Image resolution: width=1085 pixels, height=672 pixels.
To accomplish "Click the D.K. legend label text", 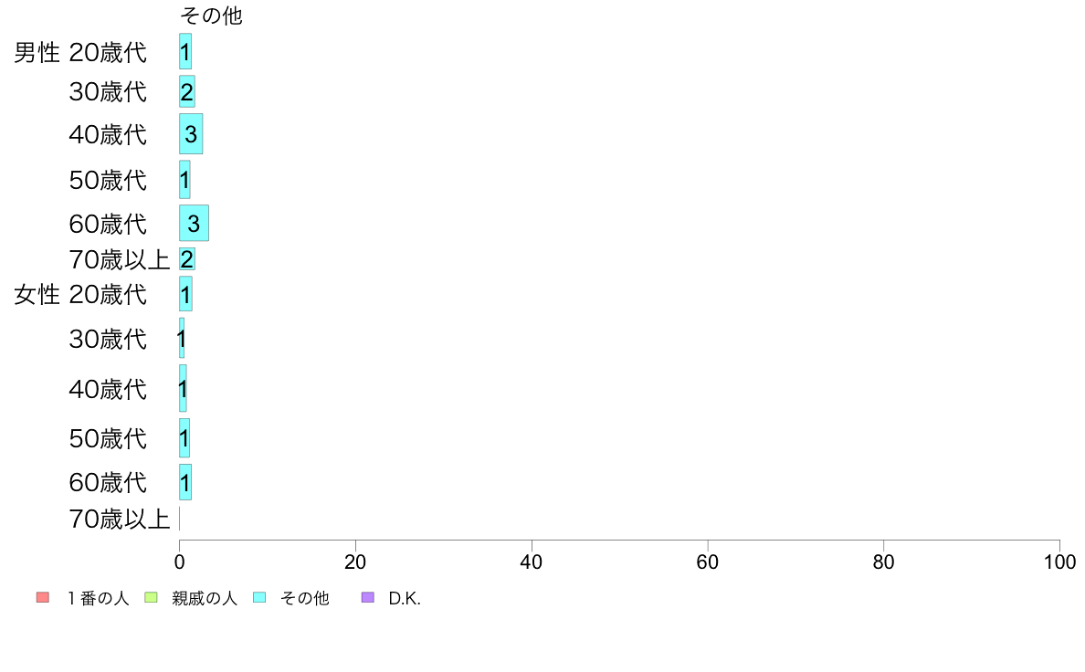I will [404, 598].
